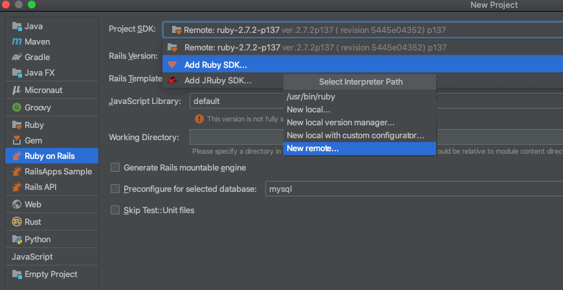Viewport: 563px width, 290px height.
Task: Select Gem project type
Action: (x=52, y=140)
